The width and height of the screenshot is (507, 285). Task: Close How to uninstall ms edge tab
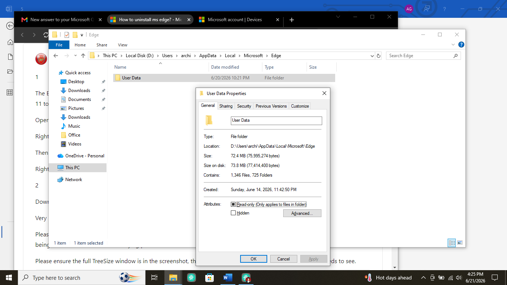coord(189,20)
